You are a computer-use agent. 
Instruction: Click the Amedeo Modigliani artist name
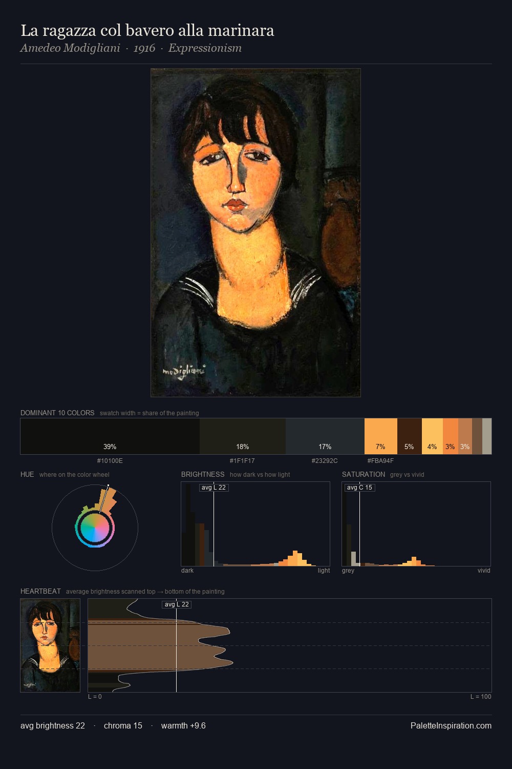tap(70, 48)
